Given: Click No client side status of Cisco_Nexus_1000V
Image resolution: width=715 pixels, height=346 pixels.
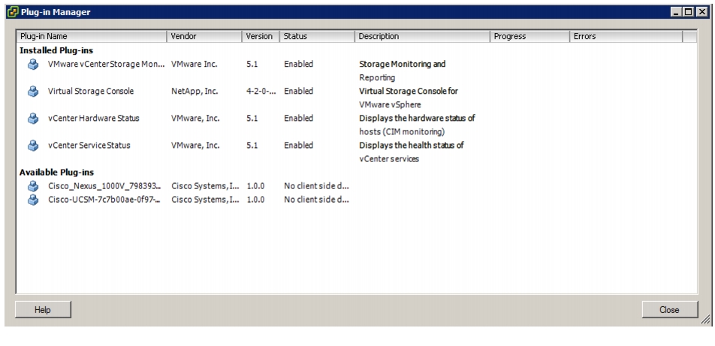Looking at the screenshot, I should coord(316,186).
